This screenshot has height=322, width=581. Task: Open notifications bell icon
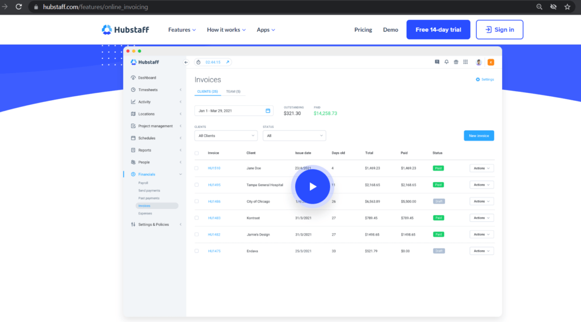click(447, 62)
